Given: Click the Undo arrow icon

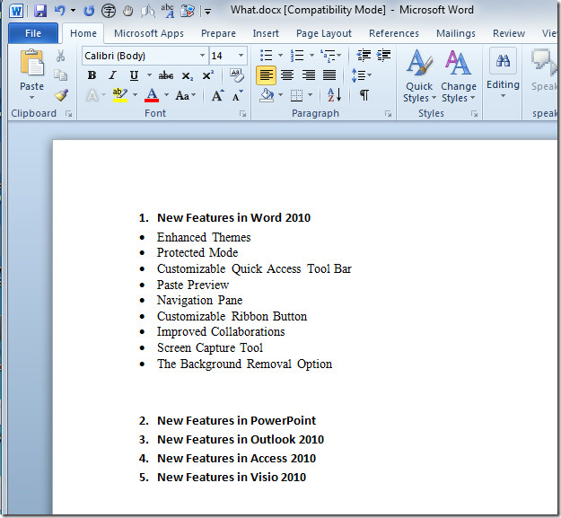Looking at the screenshot, I should [60, 11].
